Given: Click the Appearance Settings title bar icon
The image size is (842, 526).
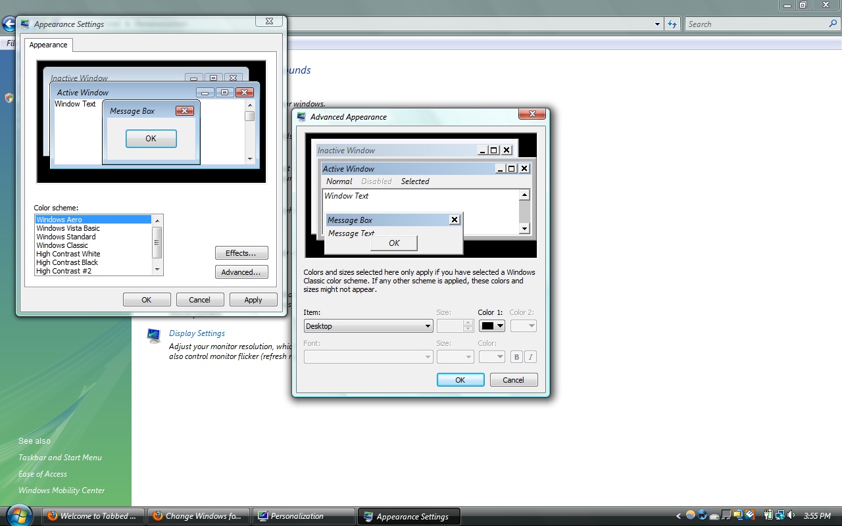Looking at the screenshot, I should 25,24.
